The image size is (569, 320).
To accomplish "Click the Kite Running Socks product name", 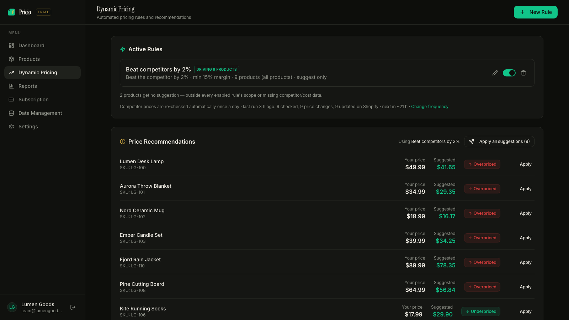I will pos(143,309).
